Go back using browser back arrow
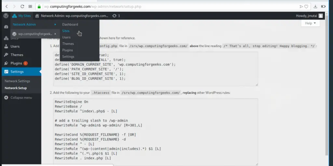Screen dimensions: 333x166 coord(6,6)
